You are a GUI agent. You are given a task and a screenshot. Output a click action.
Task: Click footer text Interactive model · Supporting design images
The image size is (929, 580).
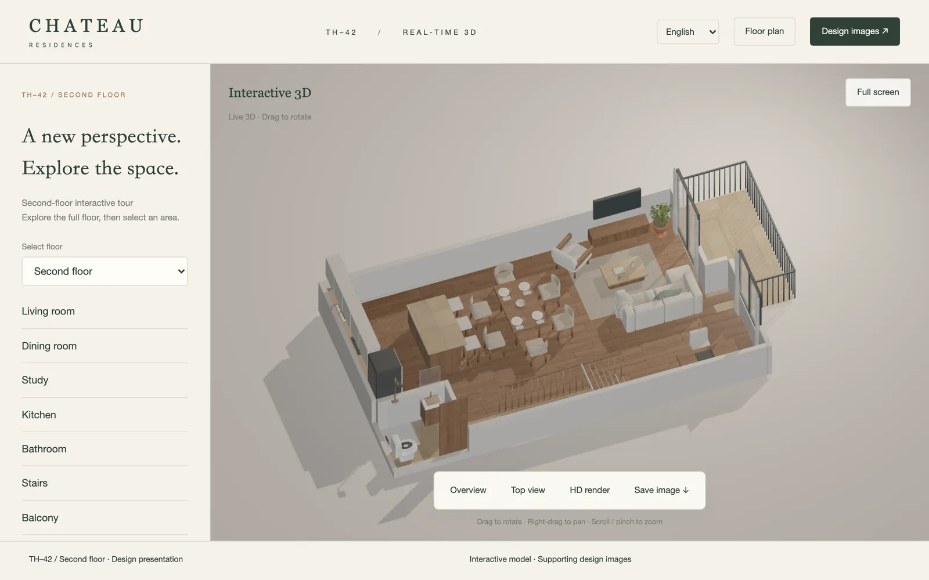(550, 559)
